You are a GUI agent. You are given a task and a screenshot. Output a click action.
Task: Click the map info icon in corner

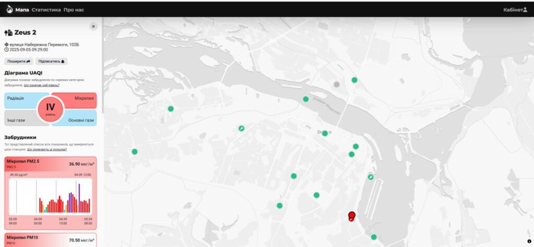(x=529, y=241)
